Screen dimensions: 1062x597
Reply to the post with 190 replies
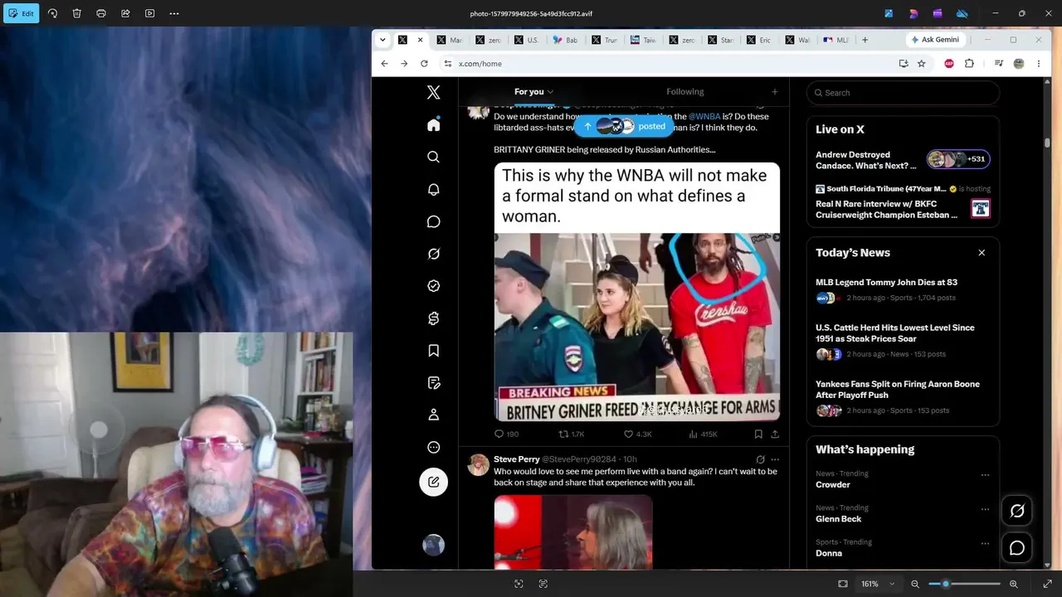tap(506, 434)
